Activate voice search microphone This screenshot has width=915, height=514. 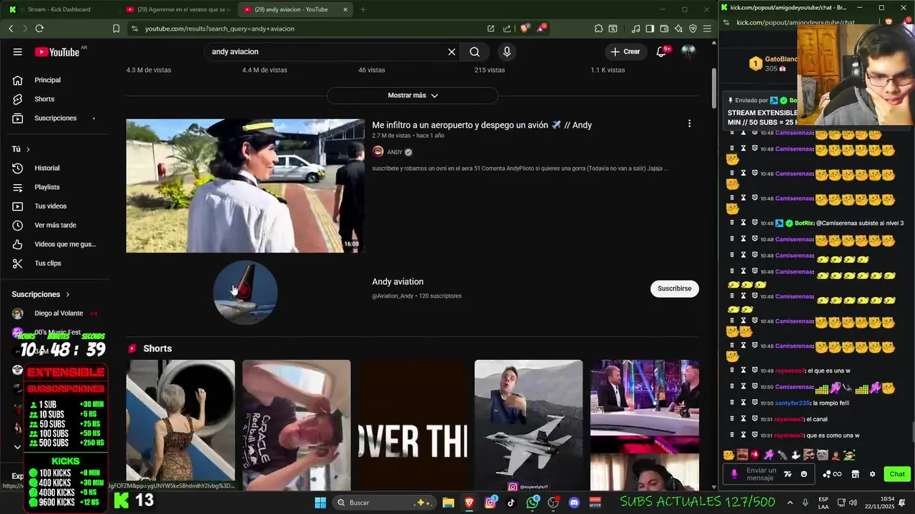(x=507, y=51)
